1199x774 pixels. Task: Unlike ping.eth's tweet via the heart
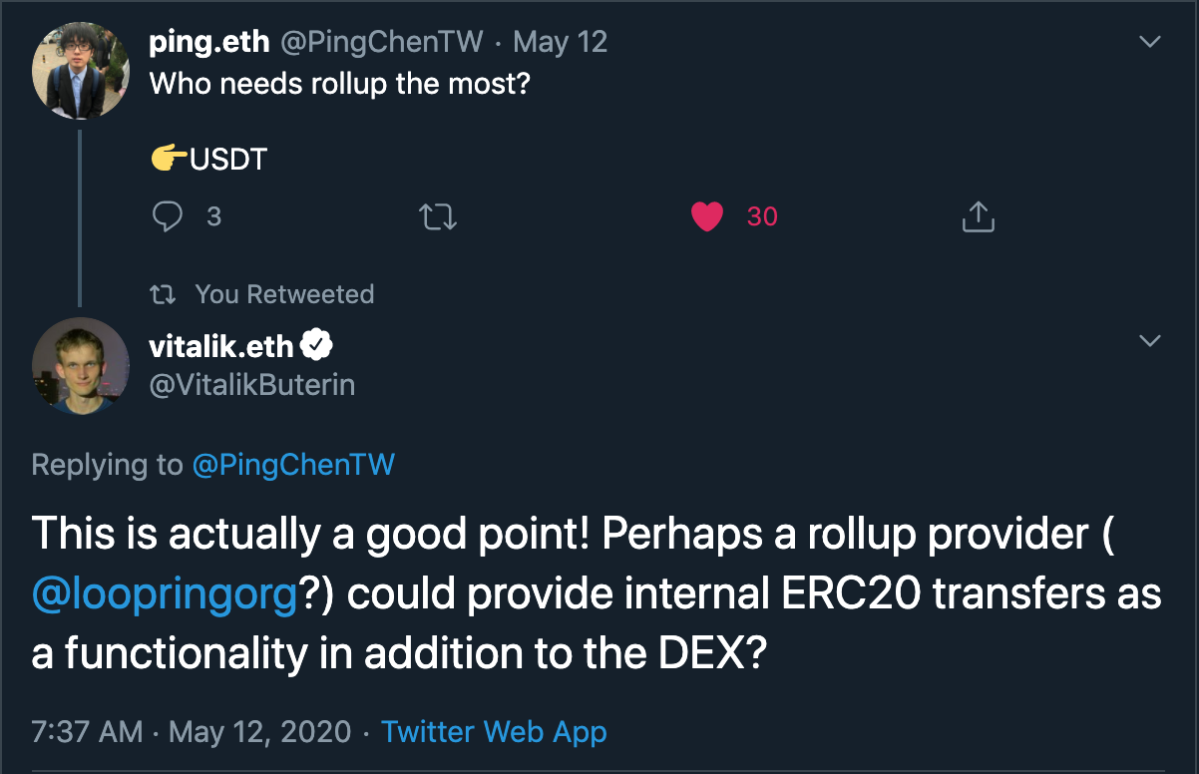coord(707,216)
